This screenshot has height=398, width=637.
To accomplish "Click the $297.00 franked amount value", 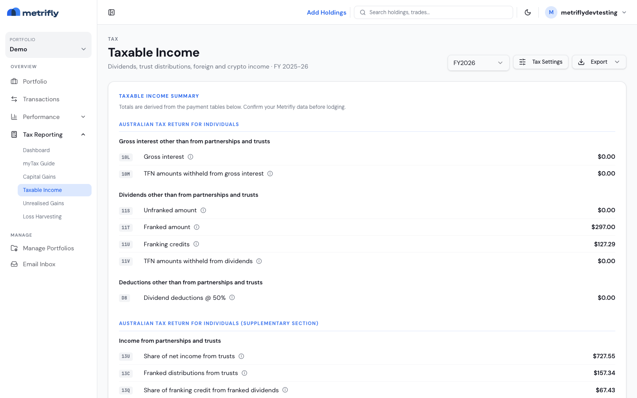I will coord(603,227).
